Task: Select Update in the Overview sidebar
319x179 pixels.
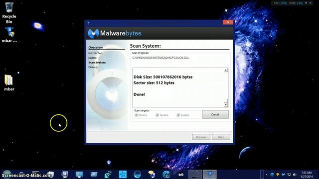Action: pos(92,58)
